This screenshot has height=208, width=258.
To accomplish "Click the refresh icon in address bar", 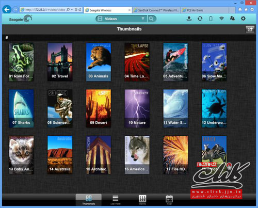I will click(80, 10).
